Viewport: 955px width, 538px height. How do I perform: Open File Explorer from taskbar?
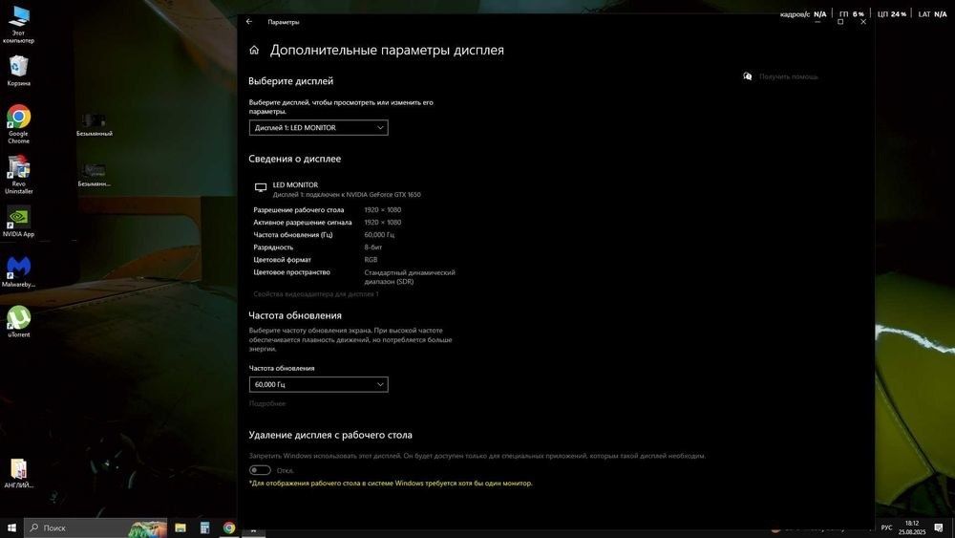[180, 527]
